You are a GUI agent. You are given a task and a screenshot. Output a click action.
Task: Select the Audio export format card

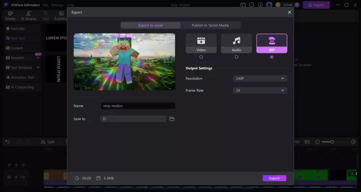pos(236,43)
